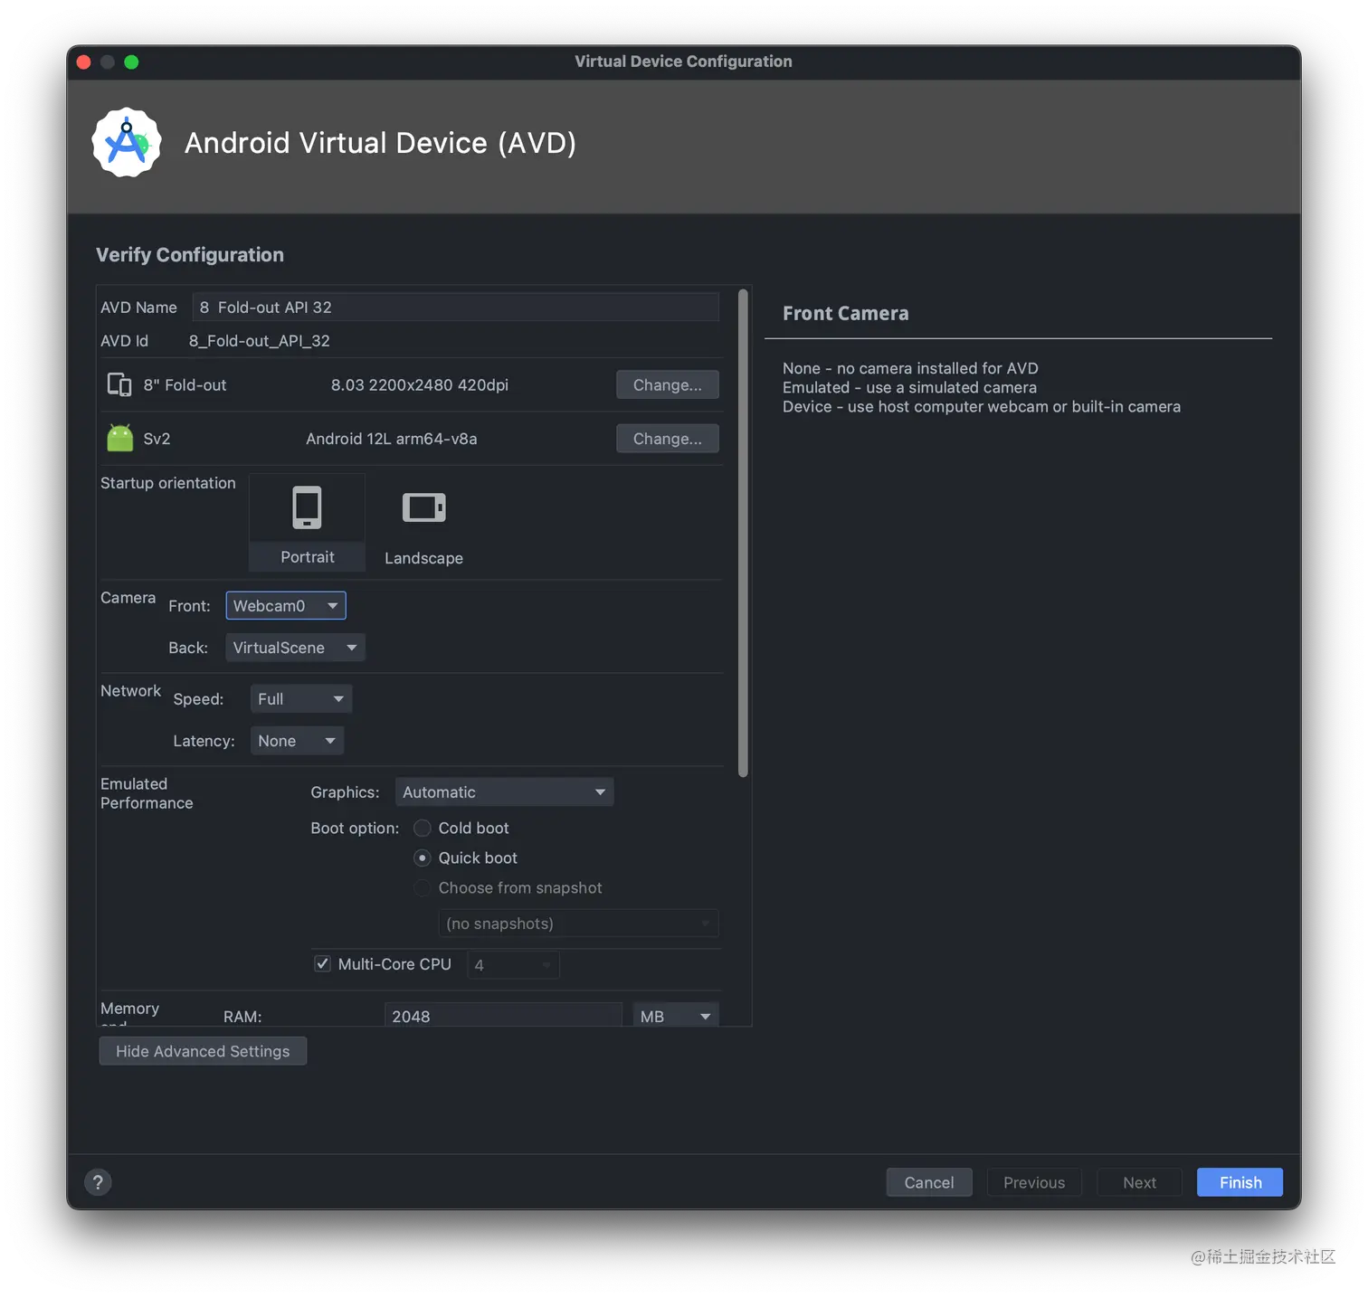The width and height of the screenshot is (1368, 1298).
Task: Uncheck the Multi-Core CPU checkbox
Action: tap(322, 964)
